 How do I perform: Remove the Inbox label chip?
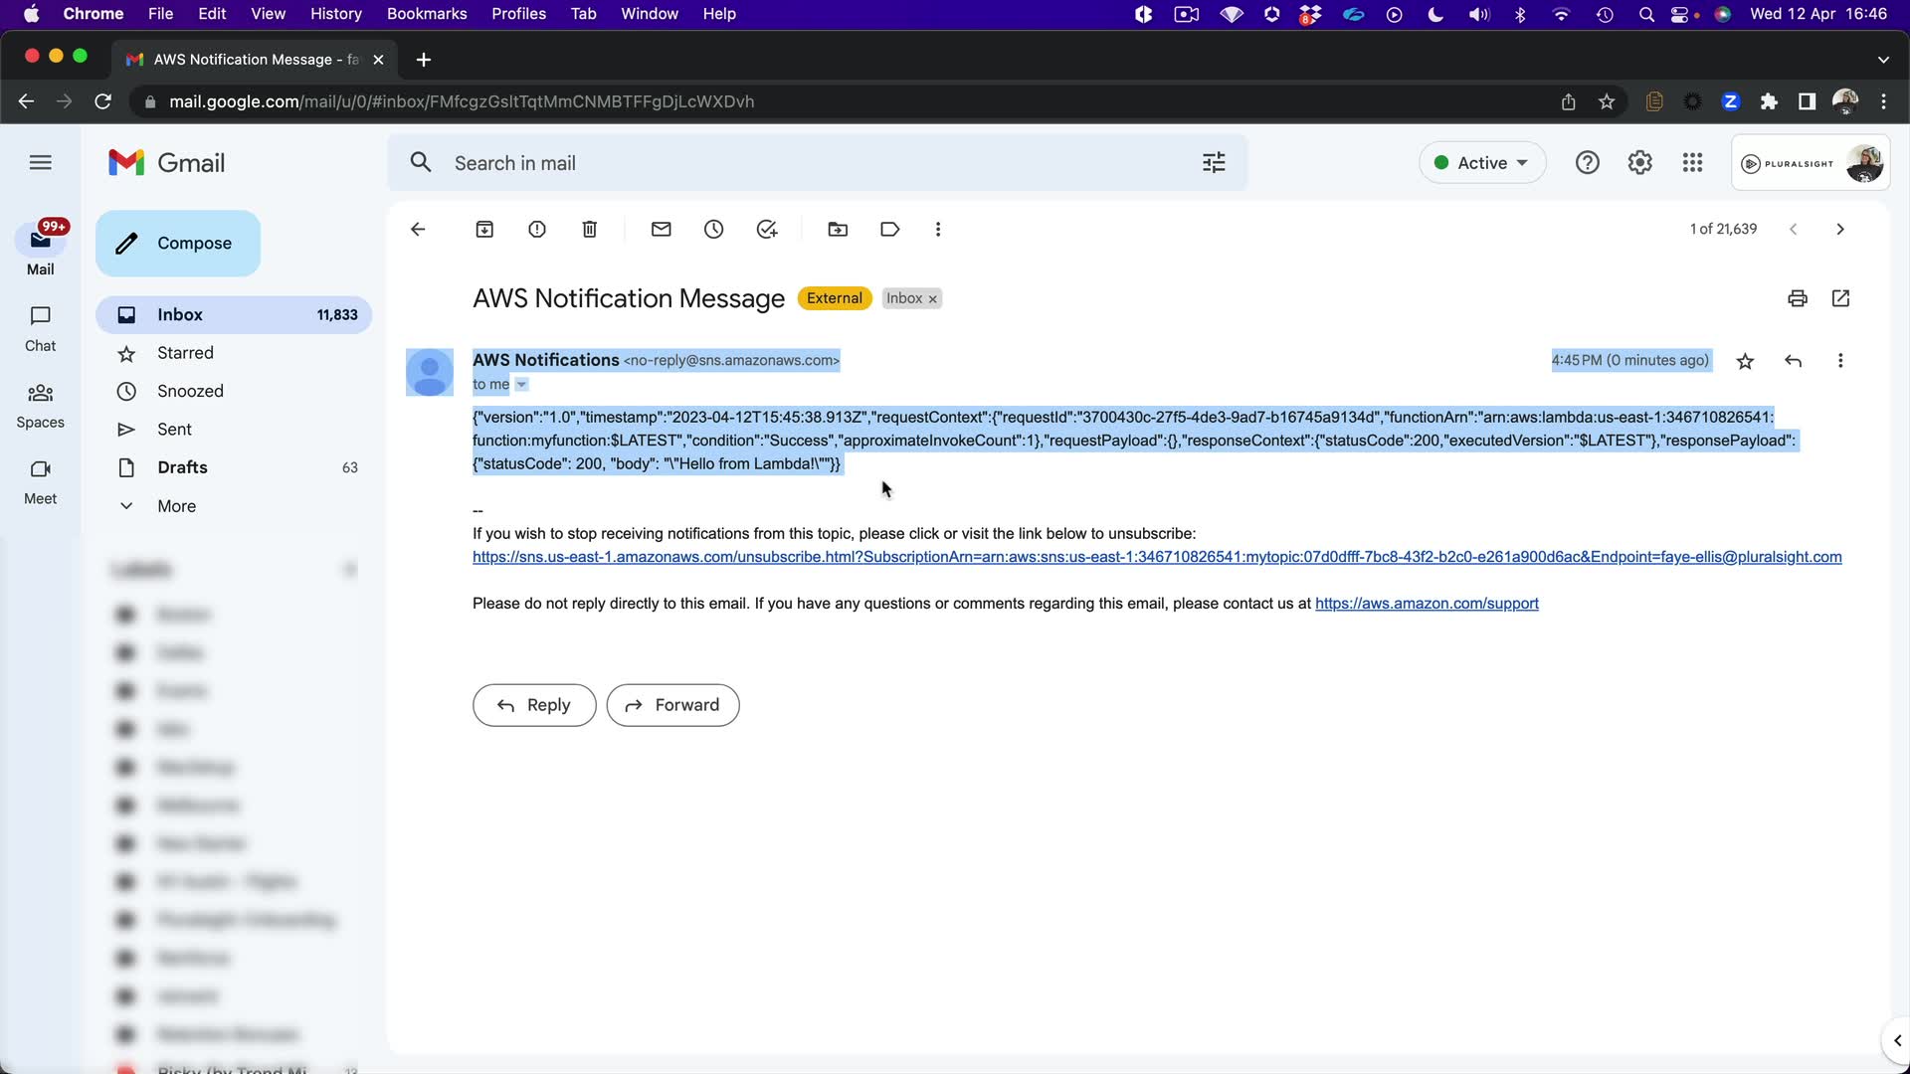point(933,299)
